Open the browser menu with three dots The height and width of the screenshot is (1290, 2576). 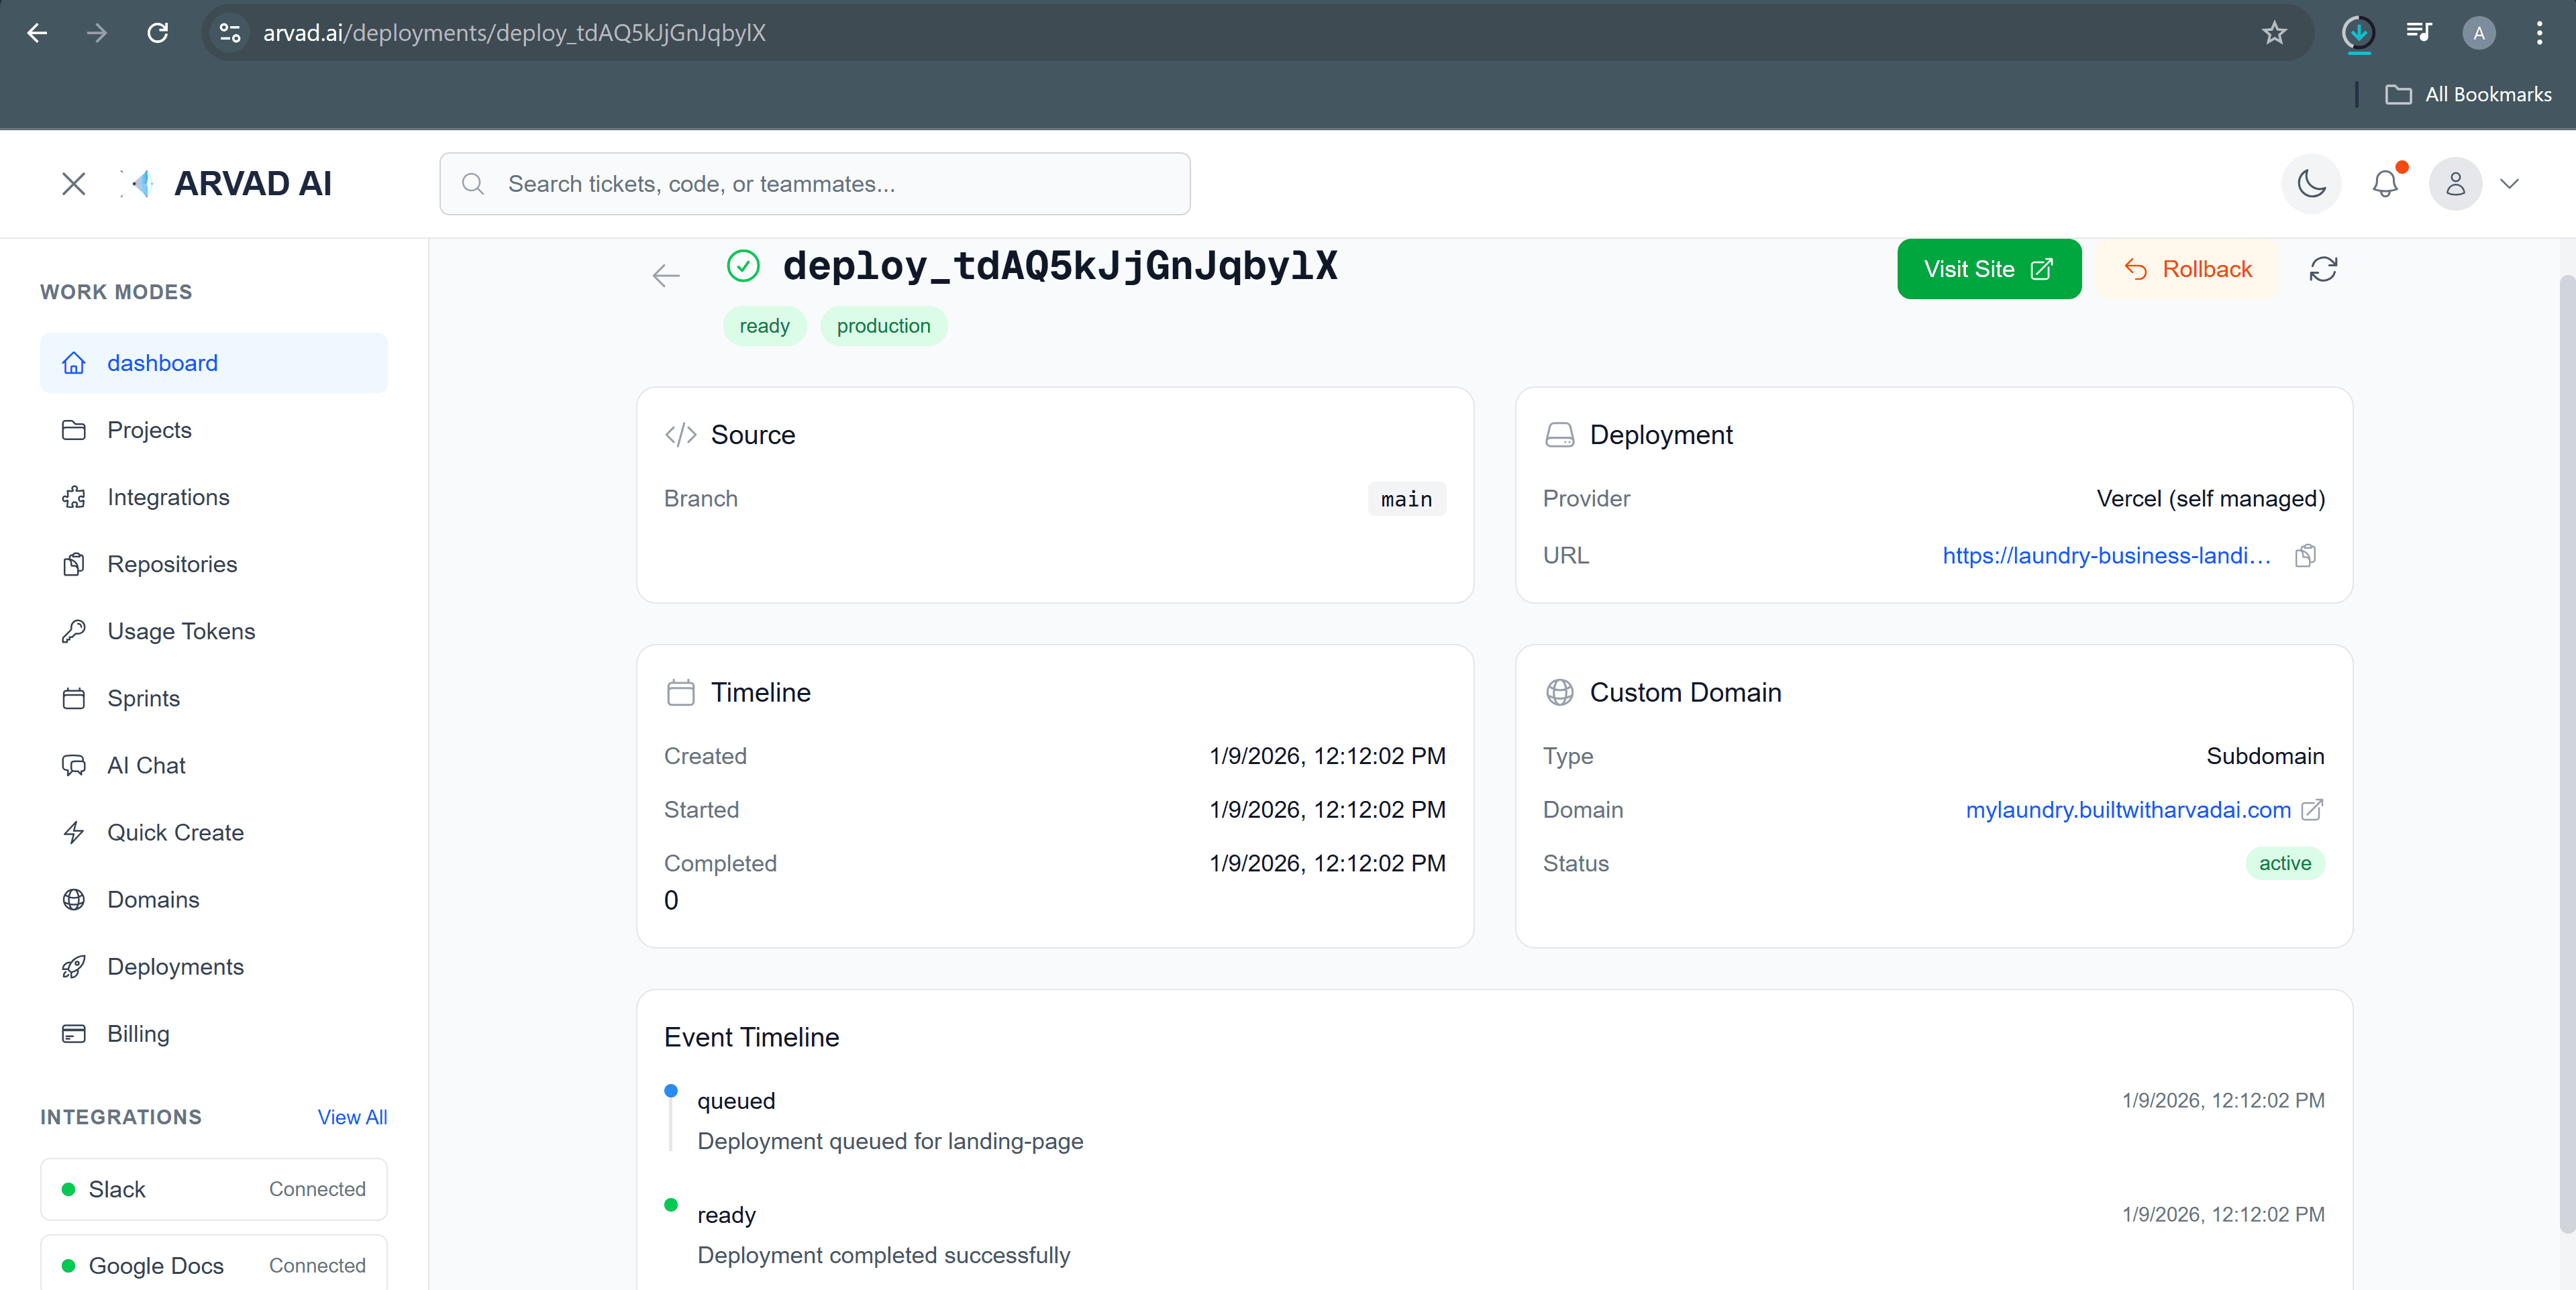(2541, 32)
